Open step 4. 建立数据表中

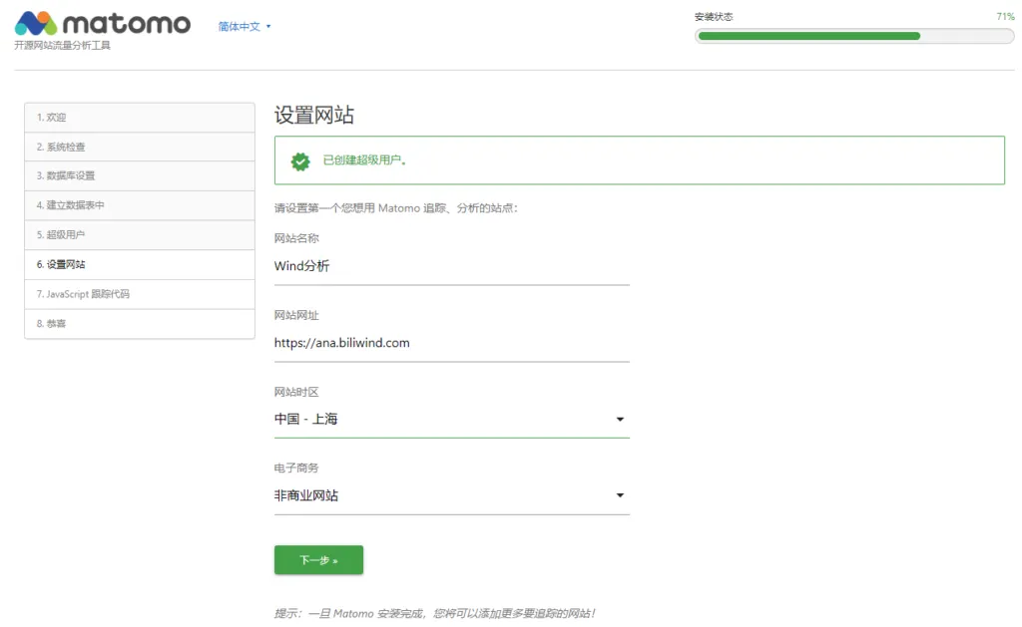139,205
